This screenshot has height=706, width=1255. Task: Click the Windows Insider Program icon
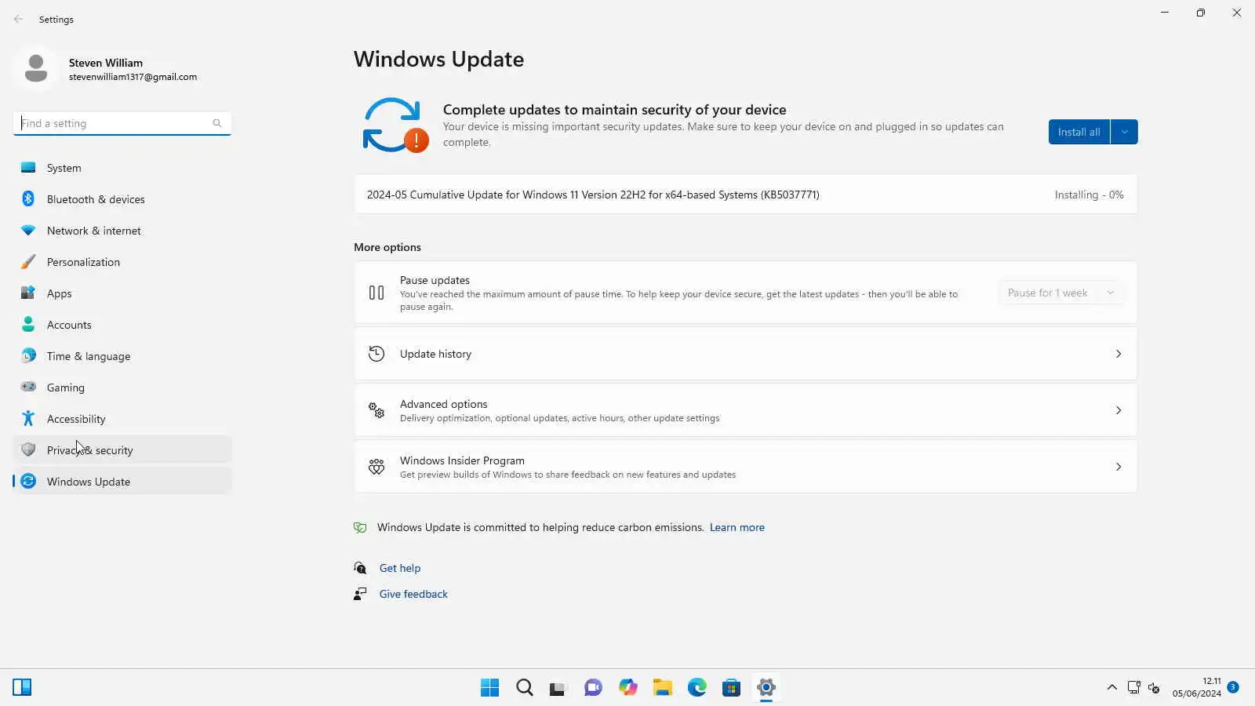(376, 467)
